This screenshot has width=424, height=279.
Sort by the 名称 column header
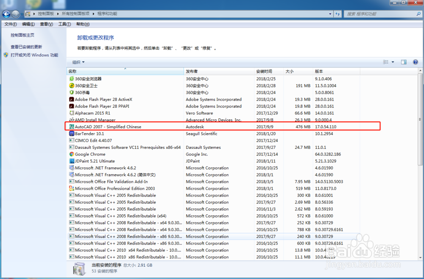pos(125,71)
